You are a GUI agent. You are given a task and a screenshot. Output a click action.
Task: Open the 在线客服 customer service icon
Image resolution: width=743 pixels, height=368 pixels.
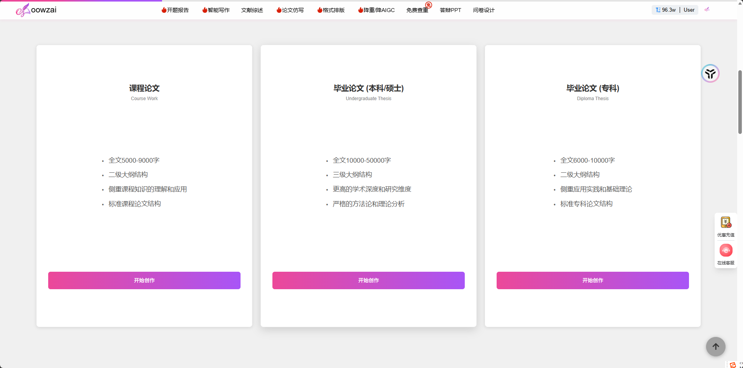click(x=726, y=250)
